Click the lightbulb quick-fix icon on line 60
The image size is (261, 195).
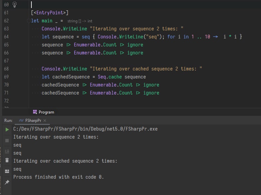pos(15,4)
